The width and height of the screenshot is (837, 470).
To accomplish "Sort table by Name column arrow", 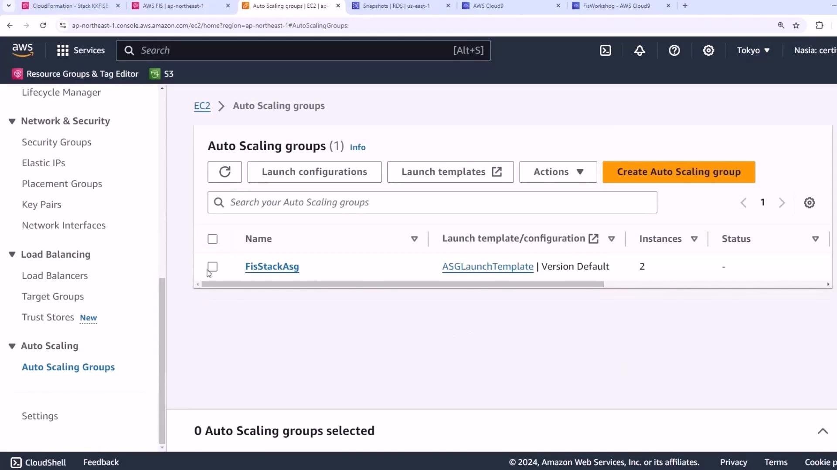I will [x=414, y=239].
